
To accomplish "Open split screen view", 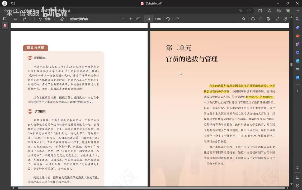I will [x=260, y=11].
